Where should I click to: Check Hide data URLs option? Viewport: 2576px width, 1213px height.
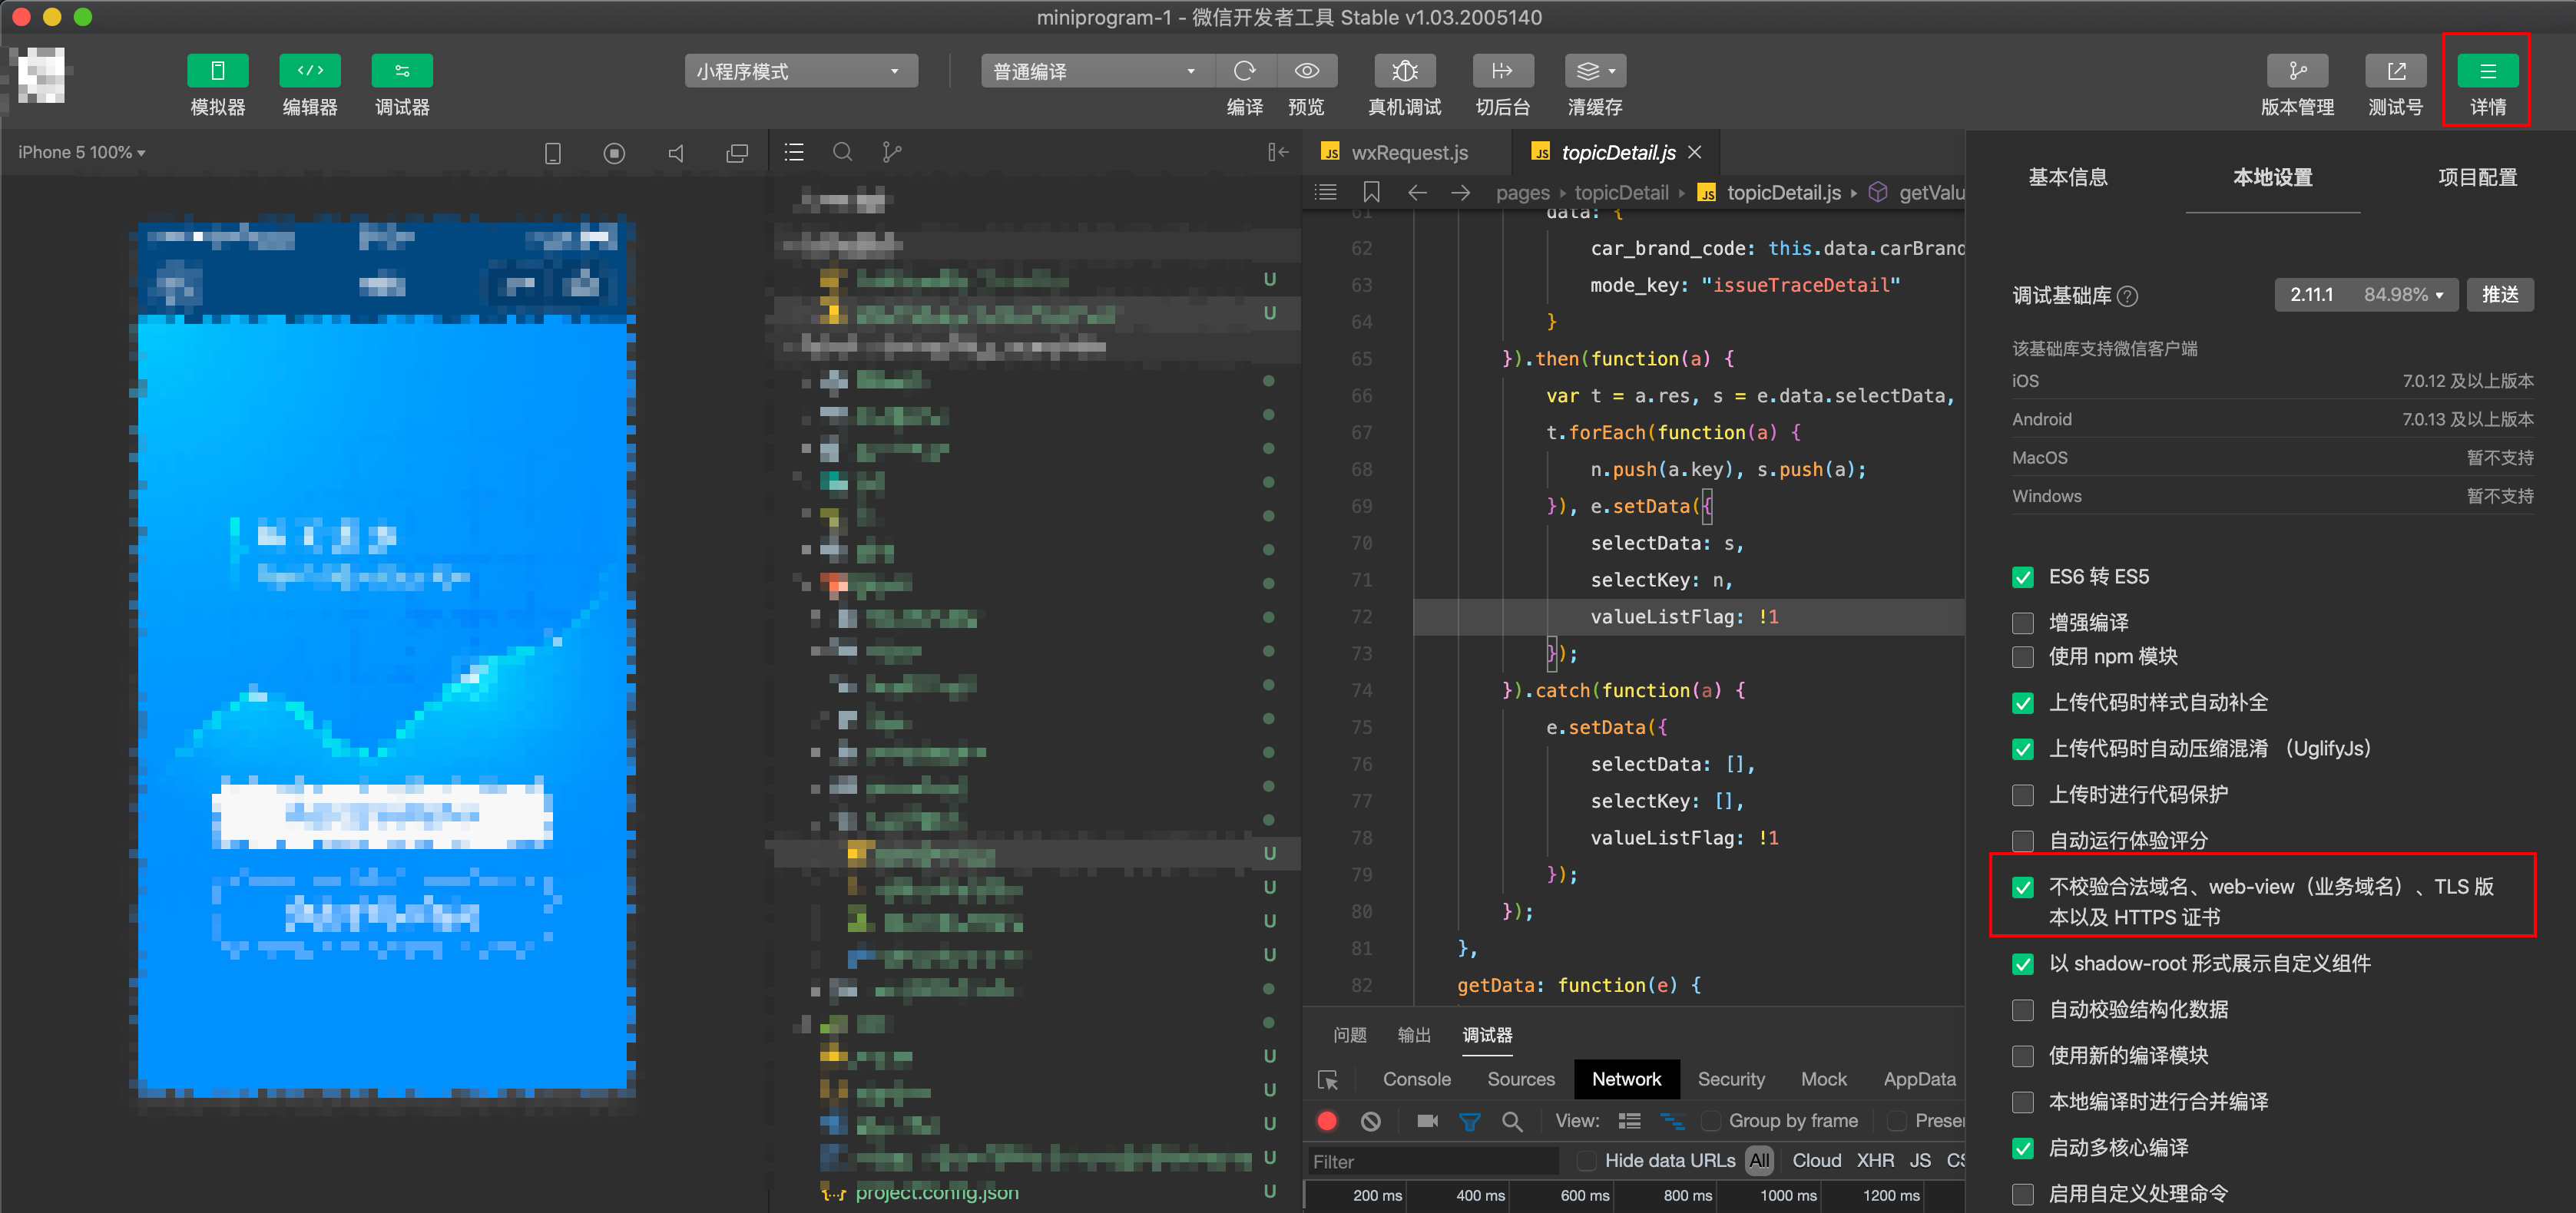(1585, 1161)
